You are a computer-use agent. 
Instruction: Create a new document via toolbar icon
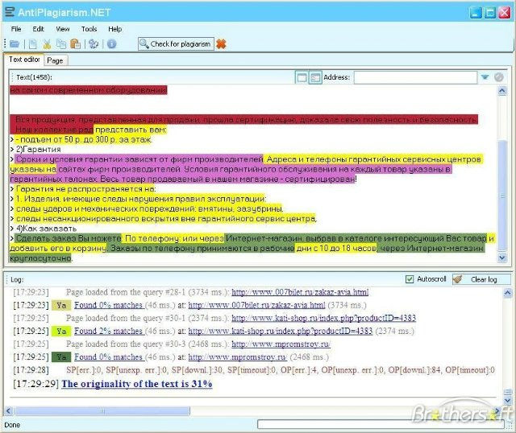point(32,43)
